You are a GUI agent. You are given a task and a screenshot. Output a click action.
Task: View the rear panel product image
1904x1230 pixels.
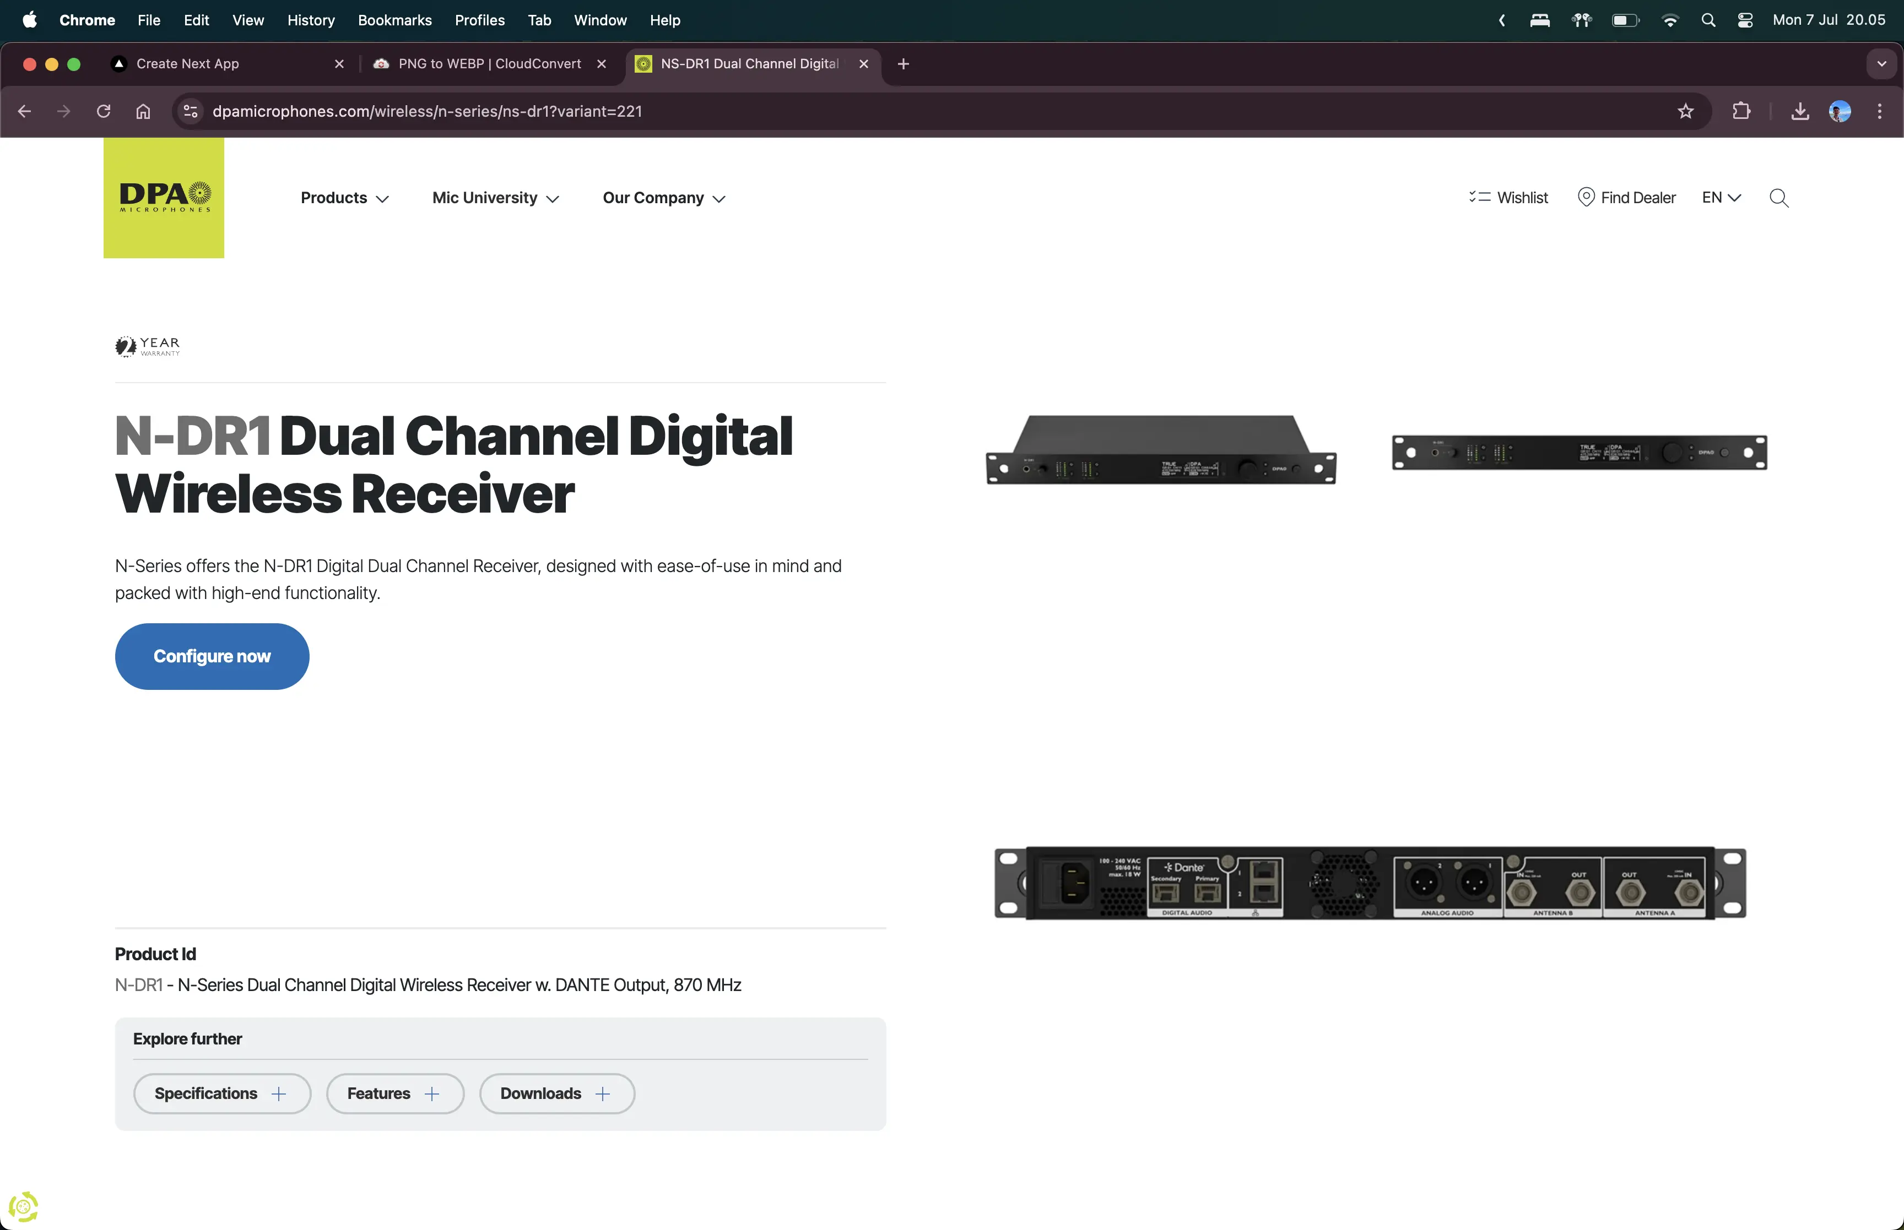tap(1370, 883)
